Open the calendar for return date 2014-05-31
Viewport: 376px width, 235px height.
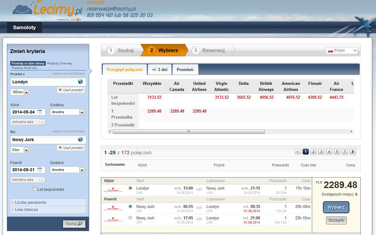click(40, 170)
